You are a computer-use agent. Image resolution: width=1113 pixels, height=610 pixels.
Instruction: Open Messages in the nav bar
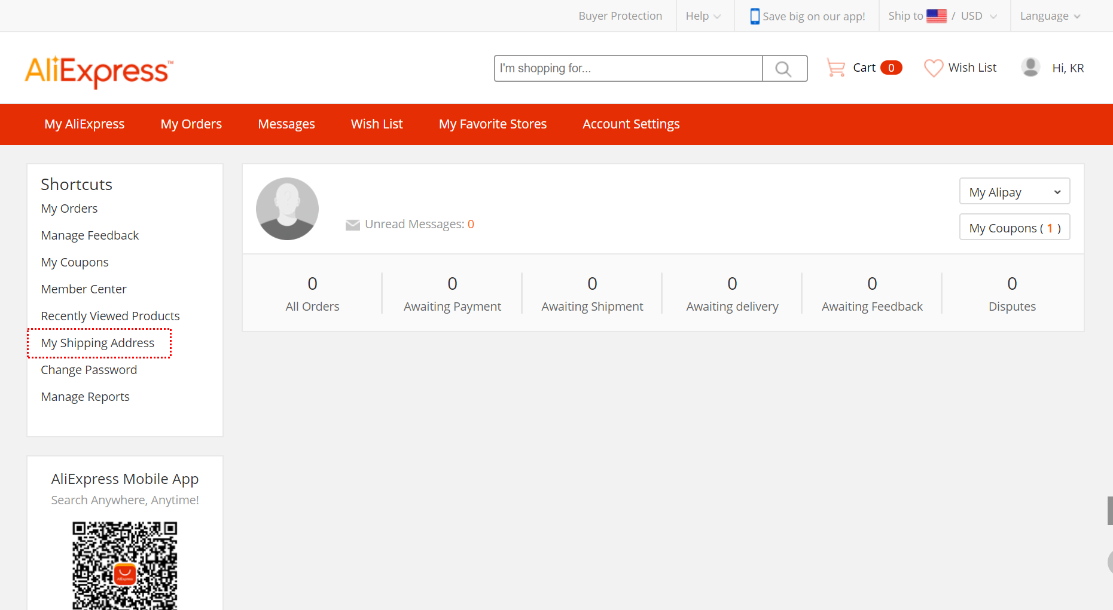(x=286, y=124)
